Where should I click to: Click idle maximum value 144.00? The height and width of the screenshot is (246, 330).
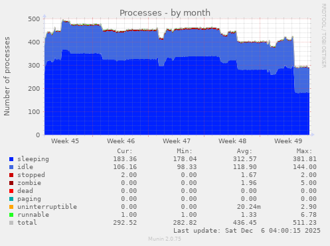point(305,167)
